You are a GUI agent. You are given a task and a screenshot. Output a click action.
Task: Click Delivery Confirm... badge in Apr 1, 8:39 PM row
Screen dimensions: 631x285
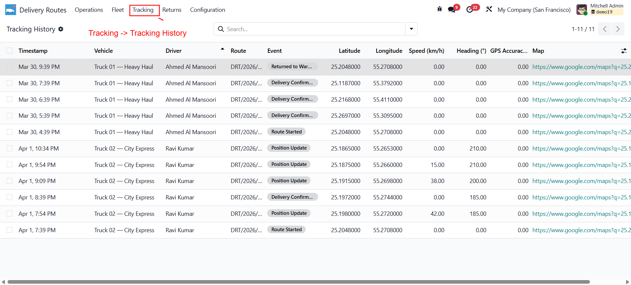tap(292, 197)
